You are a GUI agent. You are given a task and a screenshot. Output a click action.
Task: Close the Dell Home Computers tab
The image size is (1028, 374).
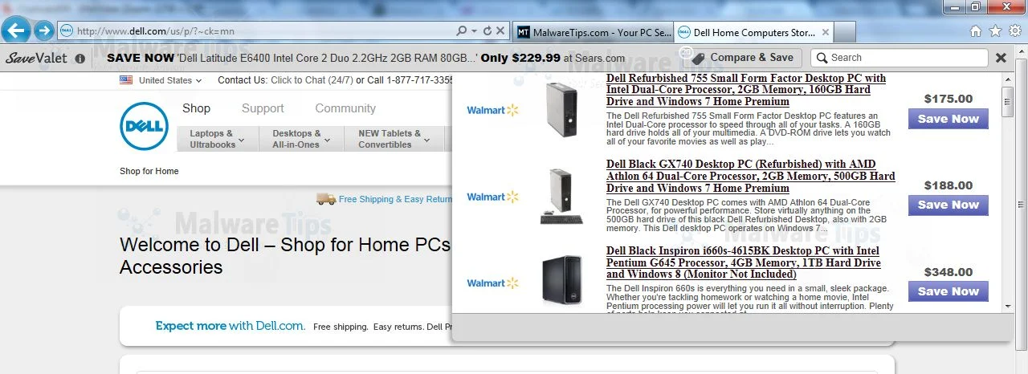pos(827,33)
